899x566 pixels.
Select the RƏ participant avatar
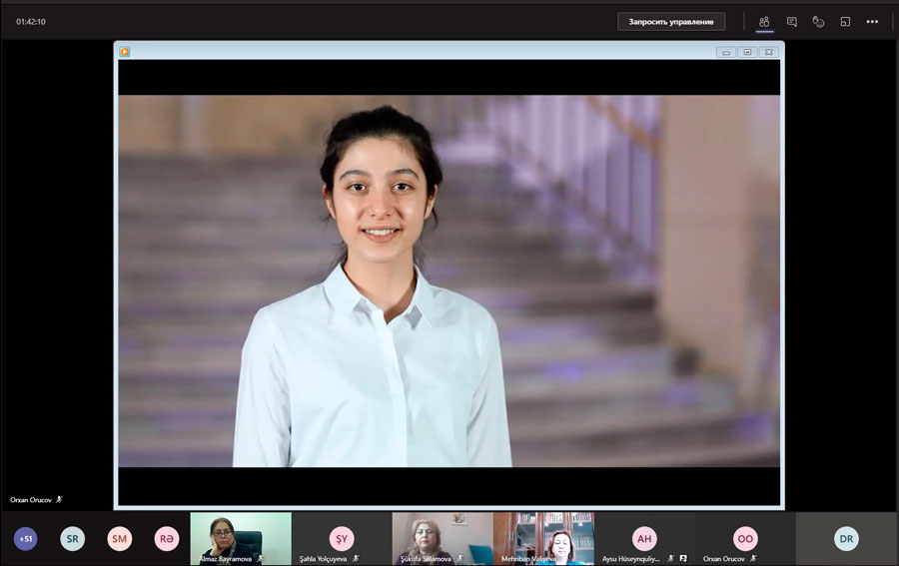[x=167, y=539]
